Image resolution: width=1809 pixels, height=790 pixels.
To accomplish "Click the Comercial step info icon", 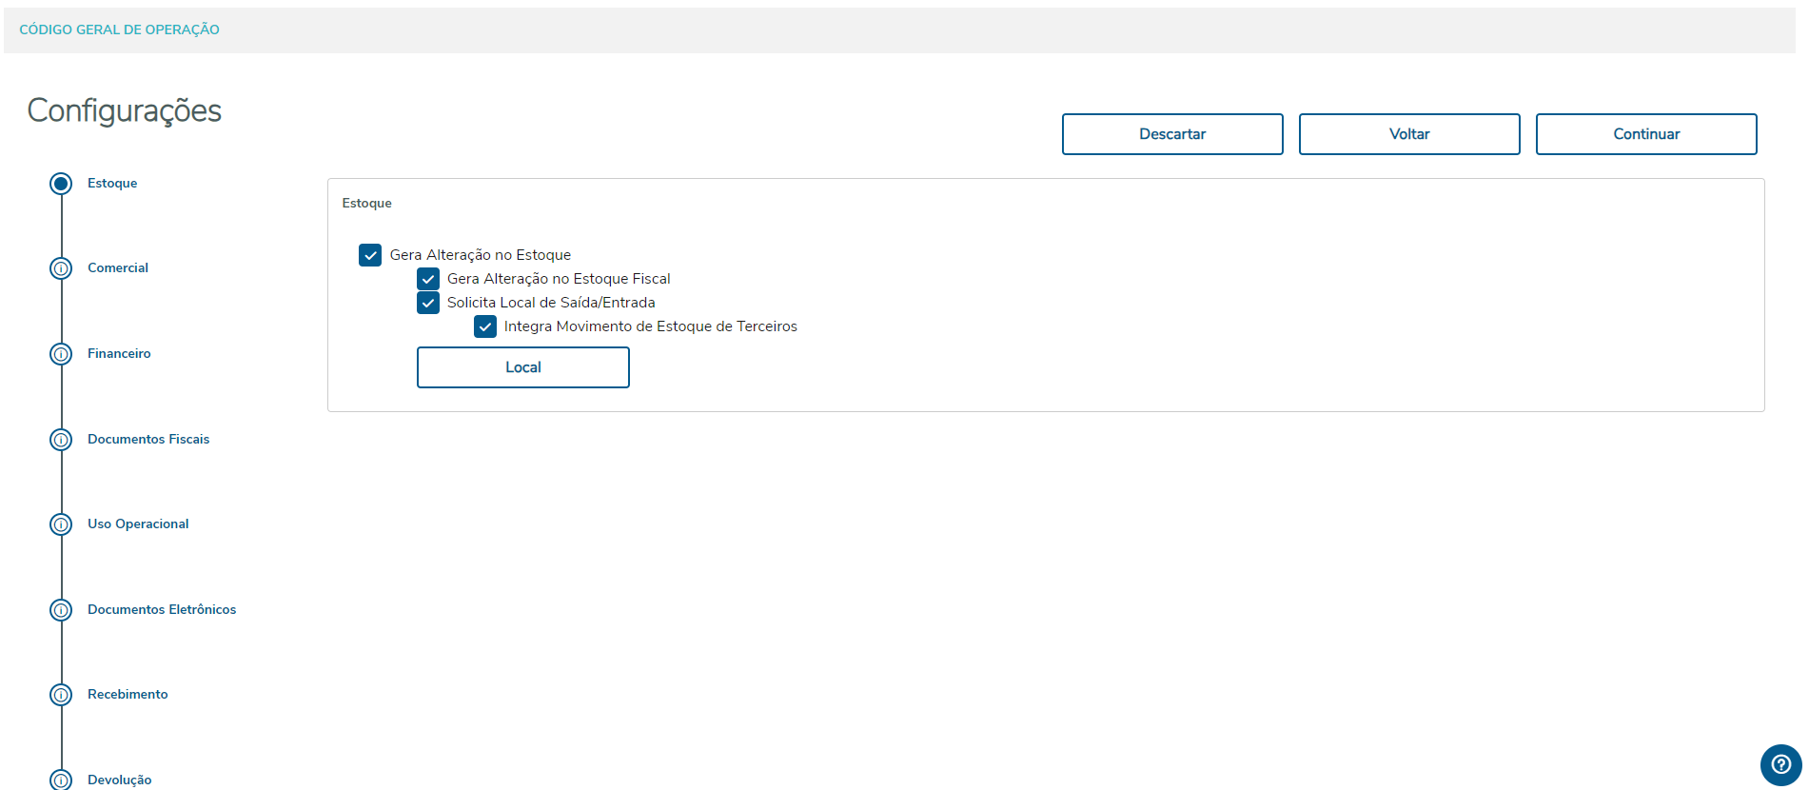I will coord(61,268).
